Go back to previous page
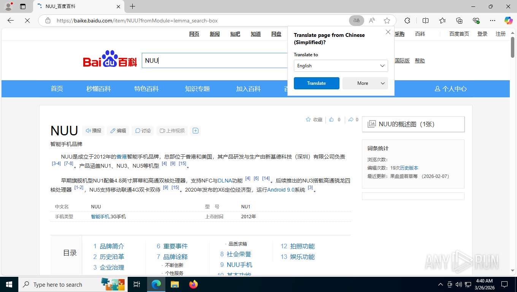This screenshot has height=292, width=517. pyautogui.click(x=11, y=21)
